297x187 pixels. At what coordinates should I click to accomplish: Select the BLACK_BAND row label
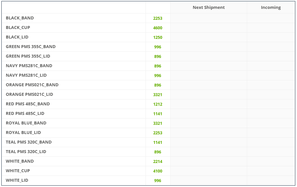tap(20, 18)
